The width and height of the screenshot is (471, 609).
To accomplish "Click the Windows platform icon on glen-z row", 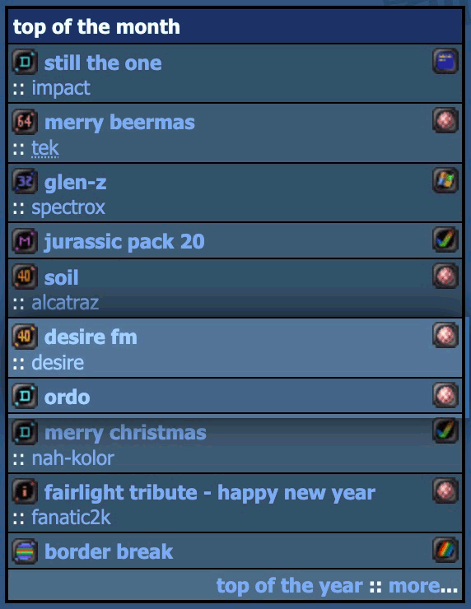I will coord(445,180).
